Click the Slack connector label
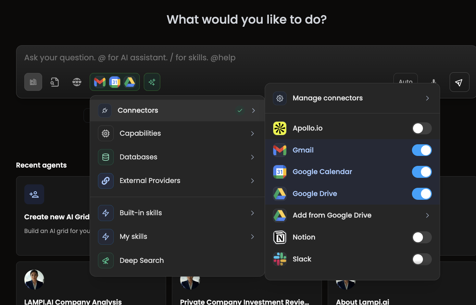The width and height of the screenshot is (476, 305). coord(302,259)
